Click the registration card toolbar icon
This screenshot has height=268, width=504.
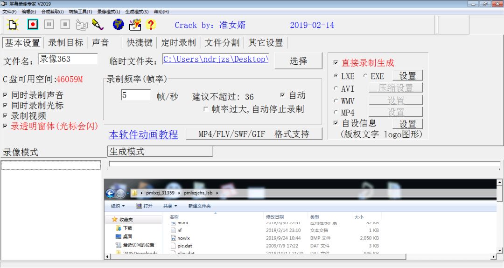(135, 24)
